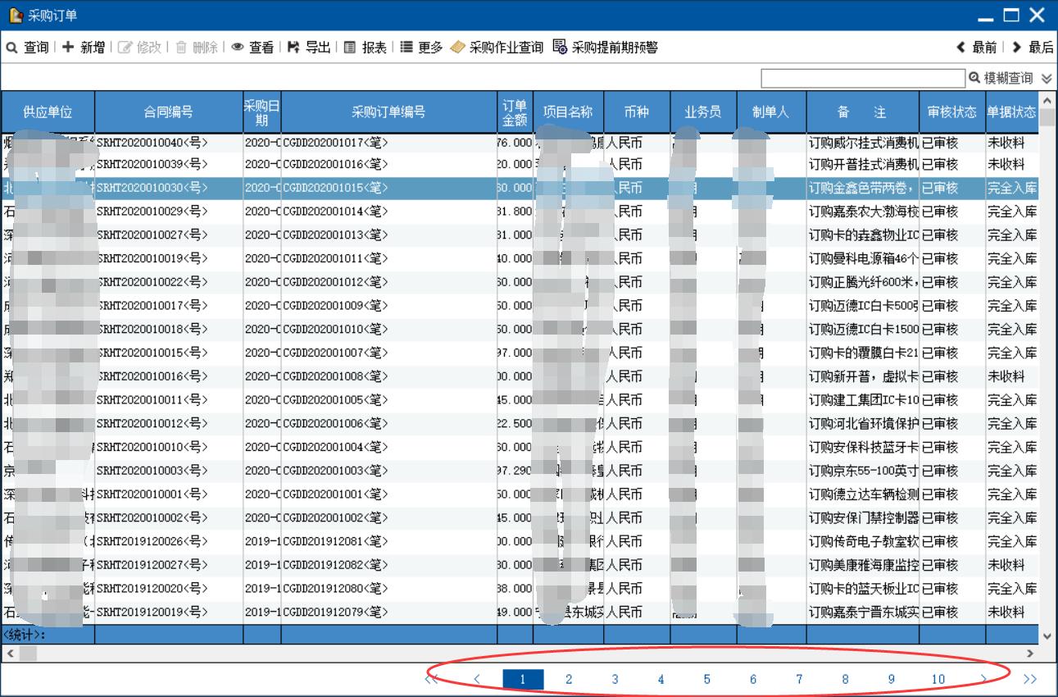Open 采购提前期预警 warning tool
1058x697 pixels.
coord(605,48)
